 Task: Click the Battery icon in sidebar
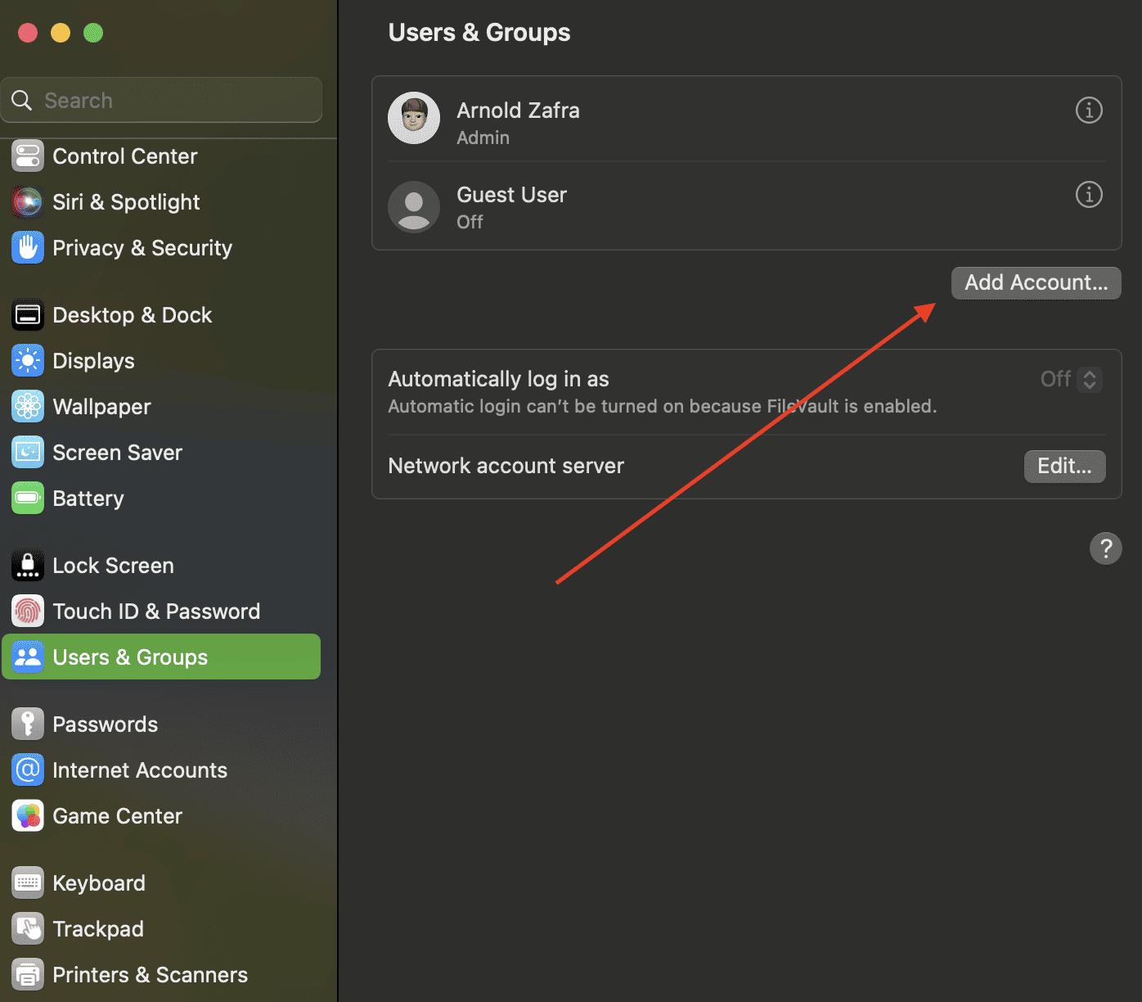[x=28, y=499]
